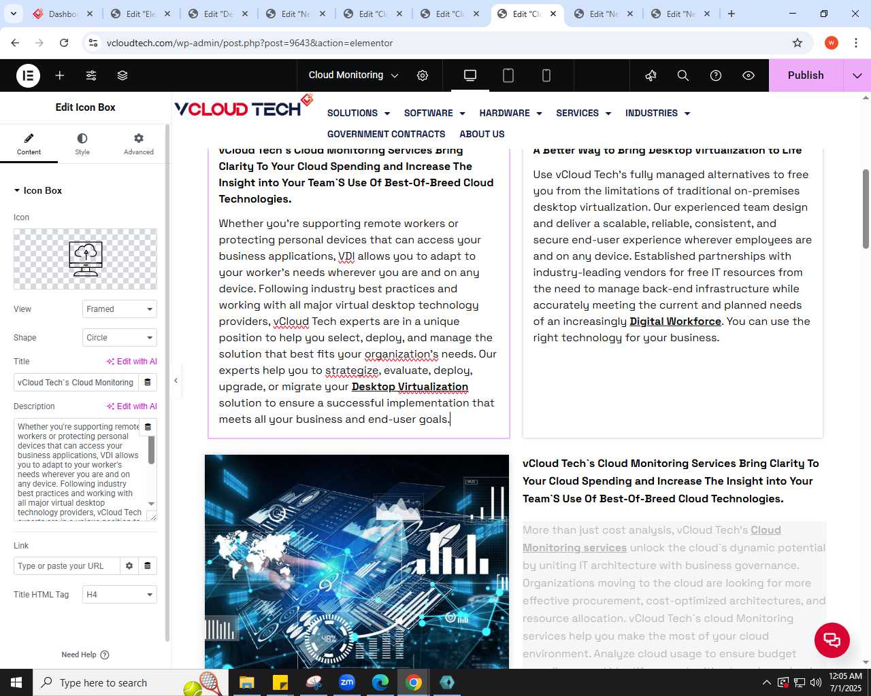Viewport: 871px width, 696px height.
Task: Expand Publish options arrow
Action: click(x=857, y=75)
